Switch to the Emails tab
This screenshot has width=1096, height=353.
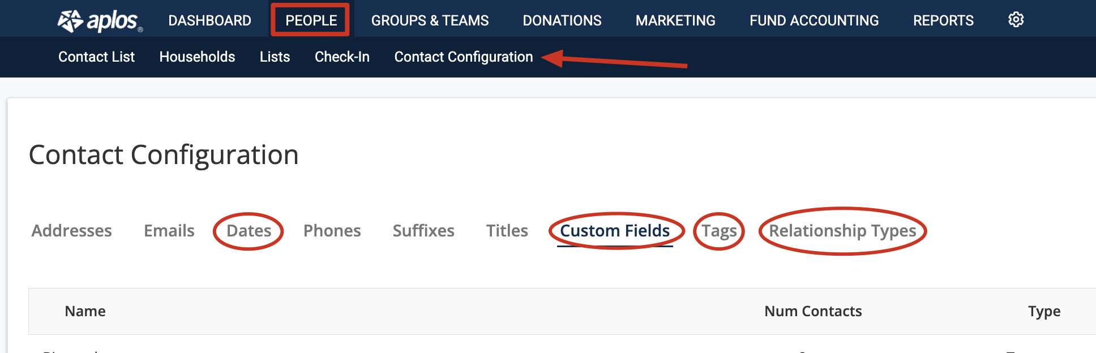[169, 231]
